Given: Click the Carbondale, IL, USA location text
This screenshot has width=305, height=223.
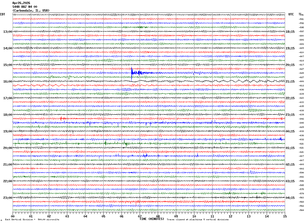Looking at the screenshot, I should coord(31,11).
